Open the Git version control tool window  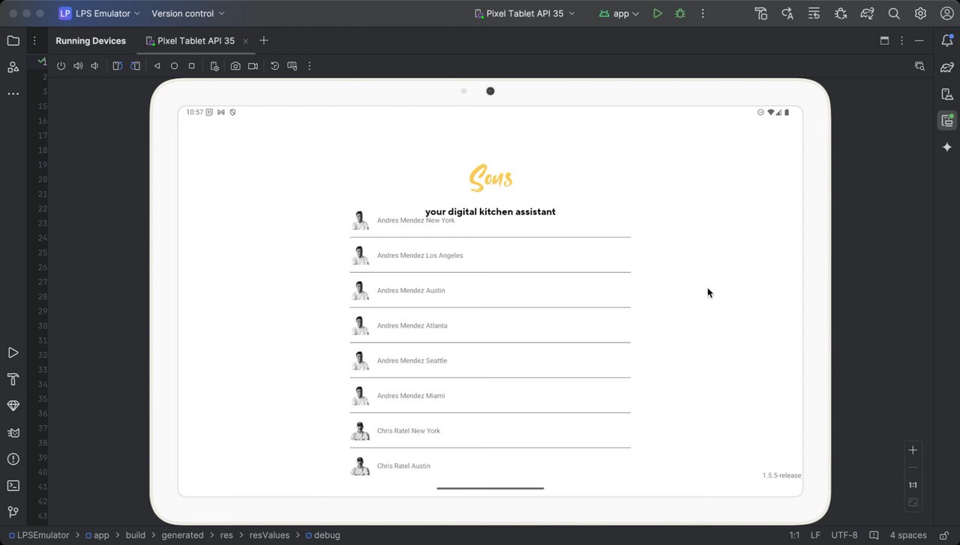[x=13, y=512]
